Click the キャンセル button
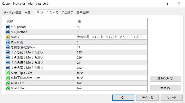 coord(147,97)
